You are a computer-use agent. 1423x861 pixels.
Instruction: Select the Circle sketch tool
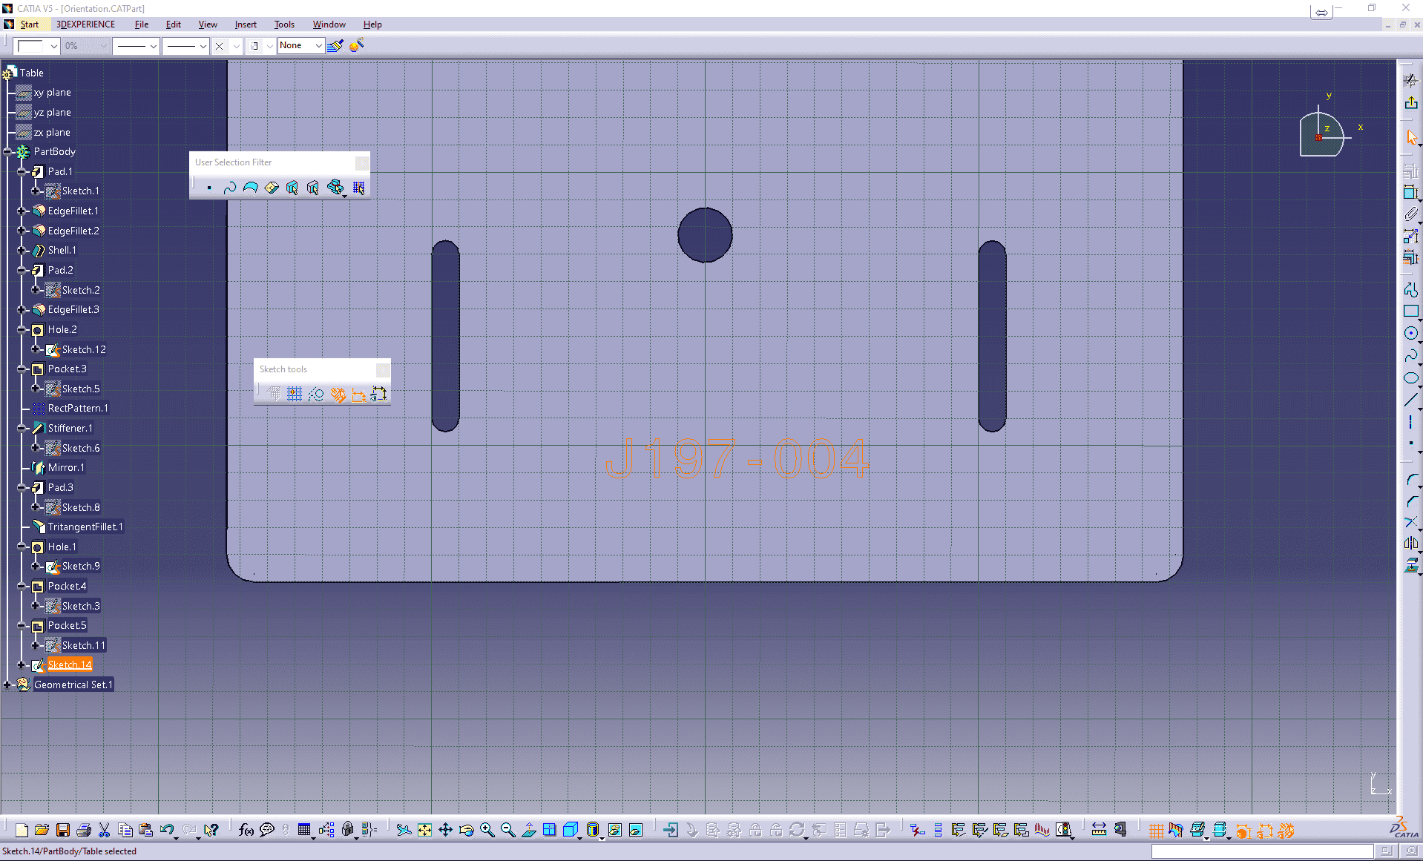point(1410,334)
